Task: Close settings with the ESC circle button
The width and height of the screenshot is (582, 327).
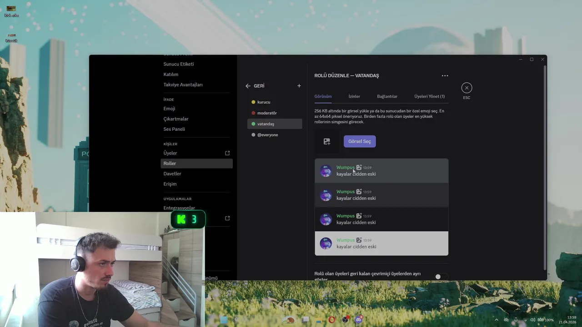Action: click(467, 88)
